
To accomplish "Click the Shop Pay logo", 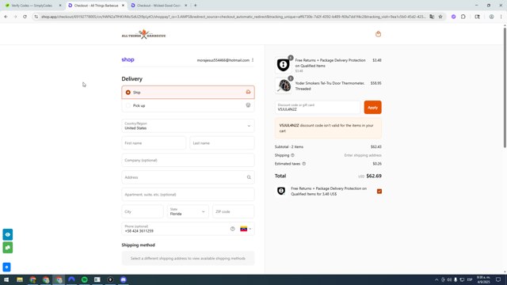I will [128, 60].
